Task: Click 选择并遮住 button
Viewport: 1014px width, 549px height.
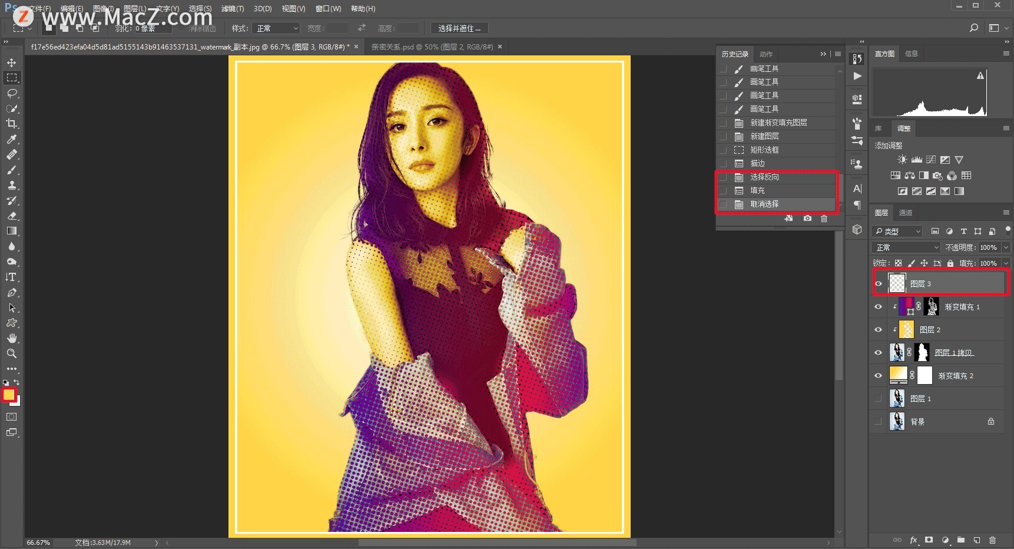Action: click(x=459, y=28)
